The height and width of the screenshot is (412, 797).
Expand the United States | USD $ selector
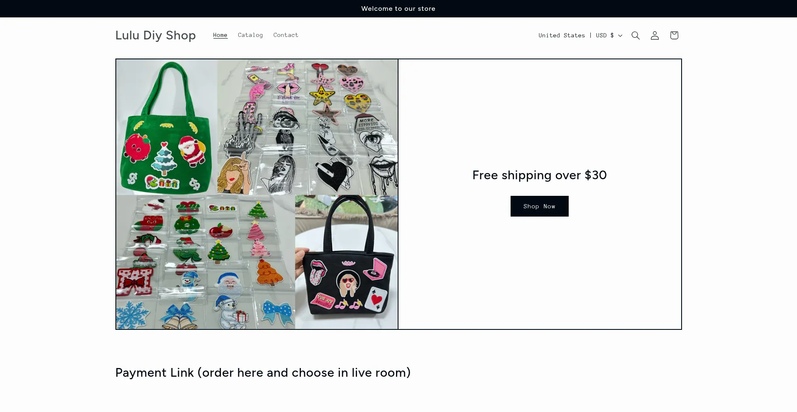point(580,35)
